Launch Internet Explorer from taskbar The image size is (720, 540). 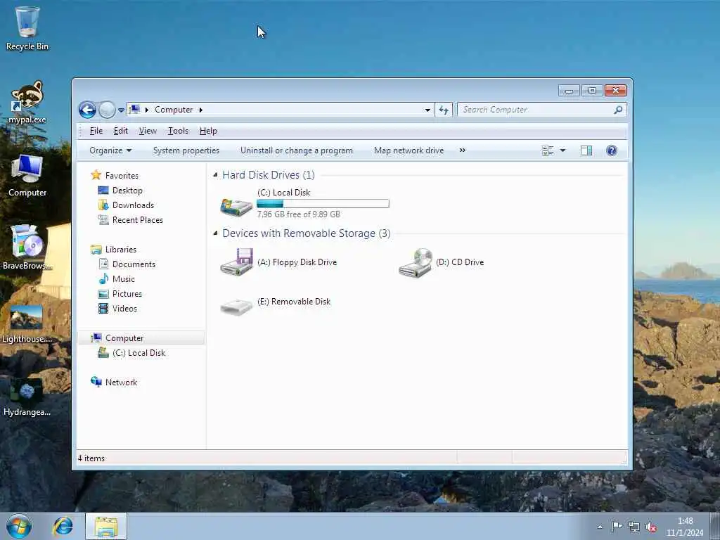point(63,526)
